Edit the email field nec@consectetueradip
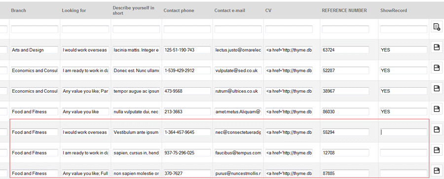Image resolution: width=444 pixels, height=179 pixels. tap(238, 132)
